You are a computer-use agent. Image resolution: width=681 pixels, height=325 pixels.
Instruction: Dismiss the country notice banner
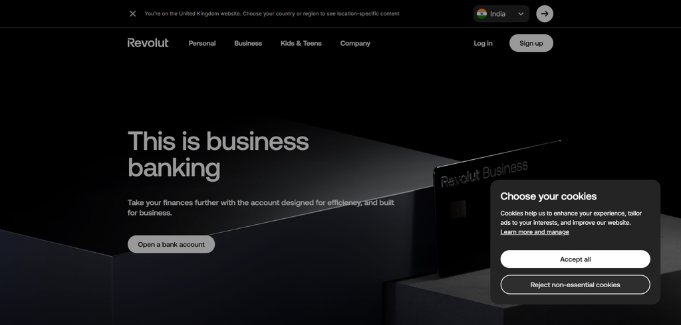click(x=132, y=14)
